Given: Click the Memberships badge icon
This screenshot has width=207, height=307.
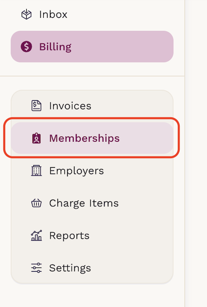Looking at the screenshot, I should tap(36, 138).
